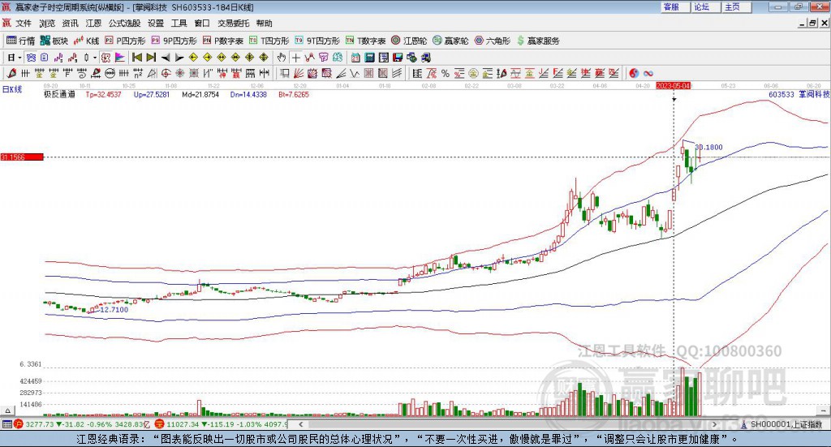Open the 设置 menu

[x=156, y=24]
